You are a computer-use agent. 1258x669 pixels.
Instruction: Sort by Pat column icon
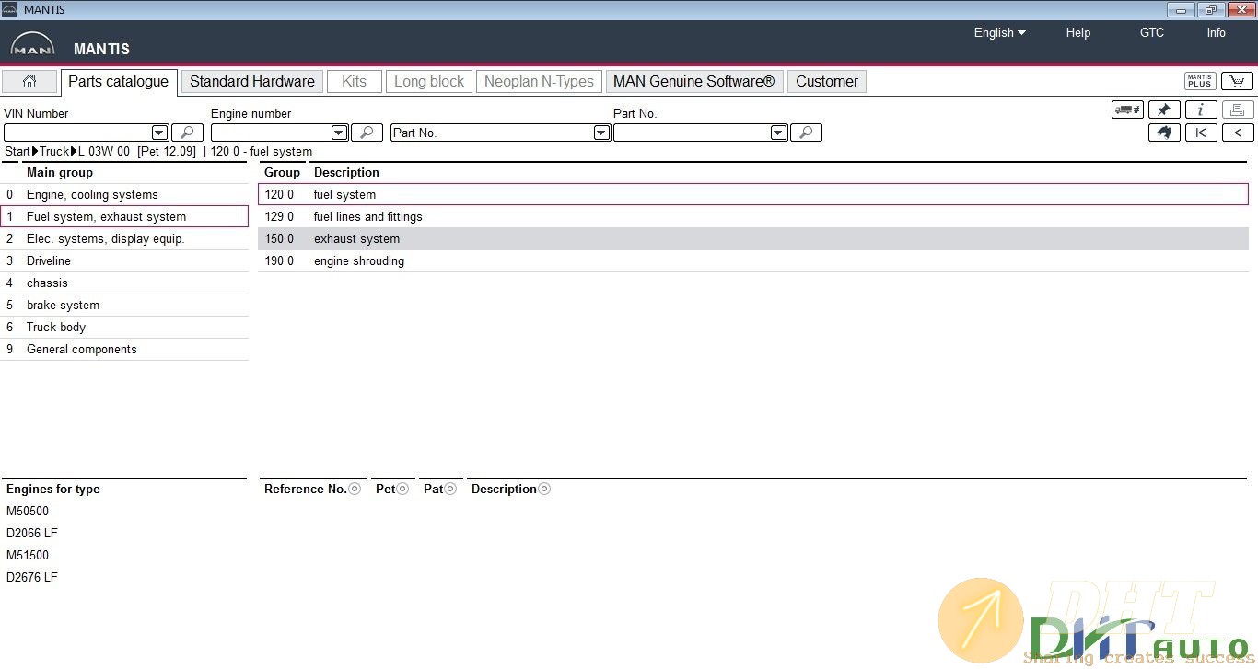coord(450,489)
